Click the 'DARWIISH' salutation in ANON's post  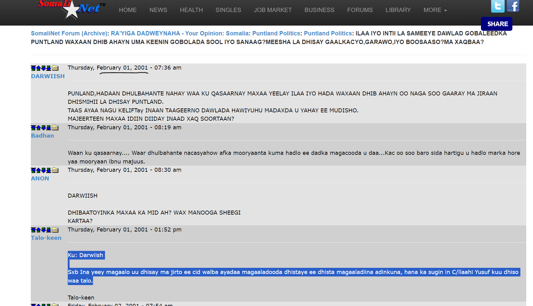(83, 196)
